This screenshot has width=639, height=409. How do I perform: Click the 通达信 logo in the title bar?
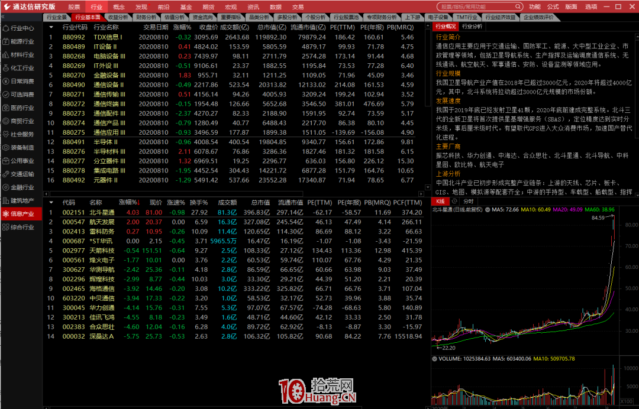7,7
